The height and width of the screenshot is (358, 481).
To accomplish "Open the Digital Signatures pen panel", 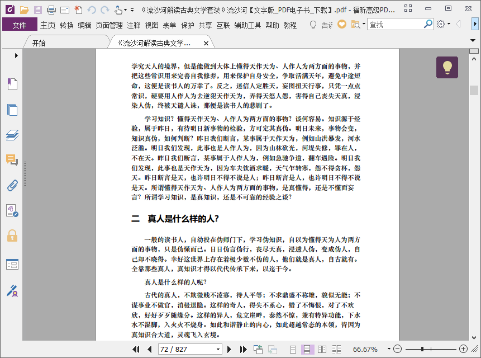I will [12, 291].
